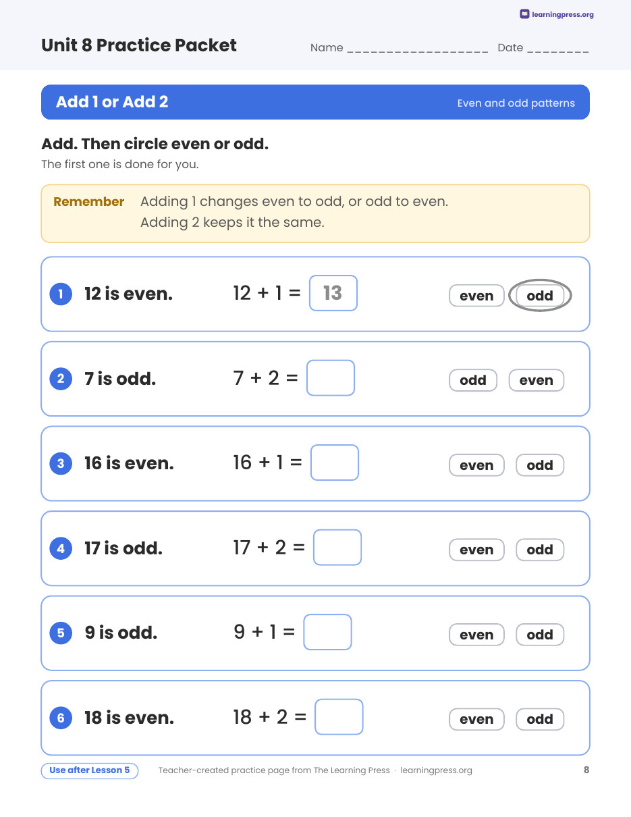Click the Use after Lesson 5 button
The height and width of the screenshot is (817, 631).
tap(90, 770)
